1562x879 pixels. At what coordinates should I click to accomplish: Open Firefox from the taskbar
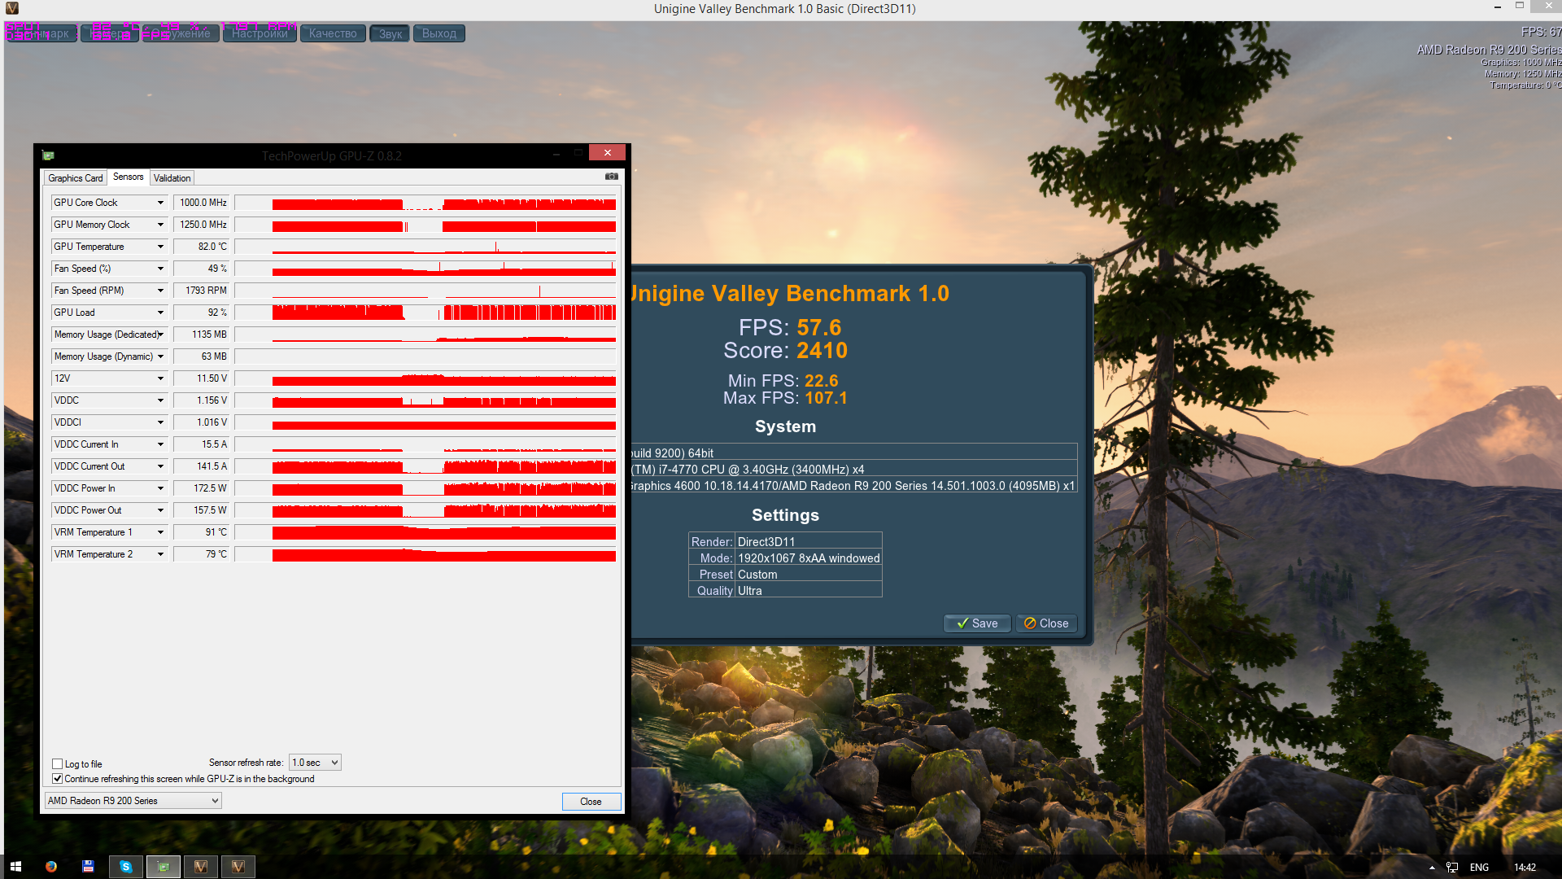click(51, 867)
